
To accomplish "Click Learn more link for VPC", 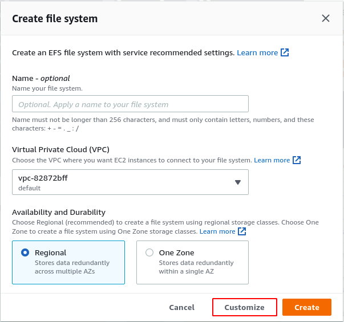I will coord(272,160).
